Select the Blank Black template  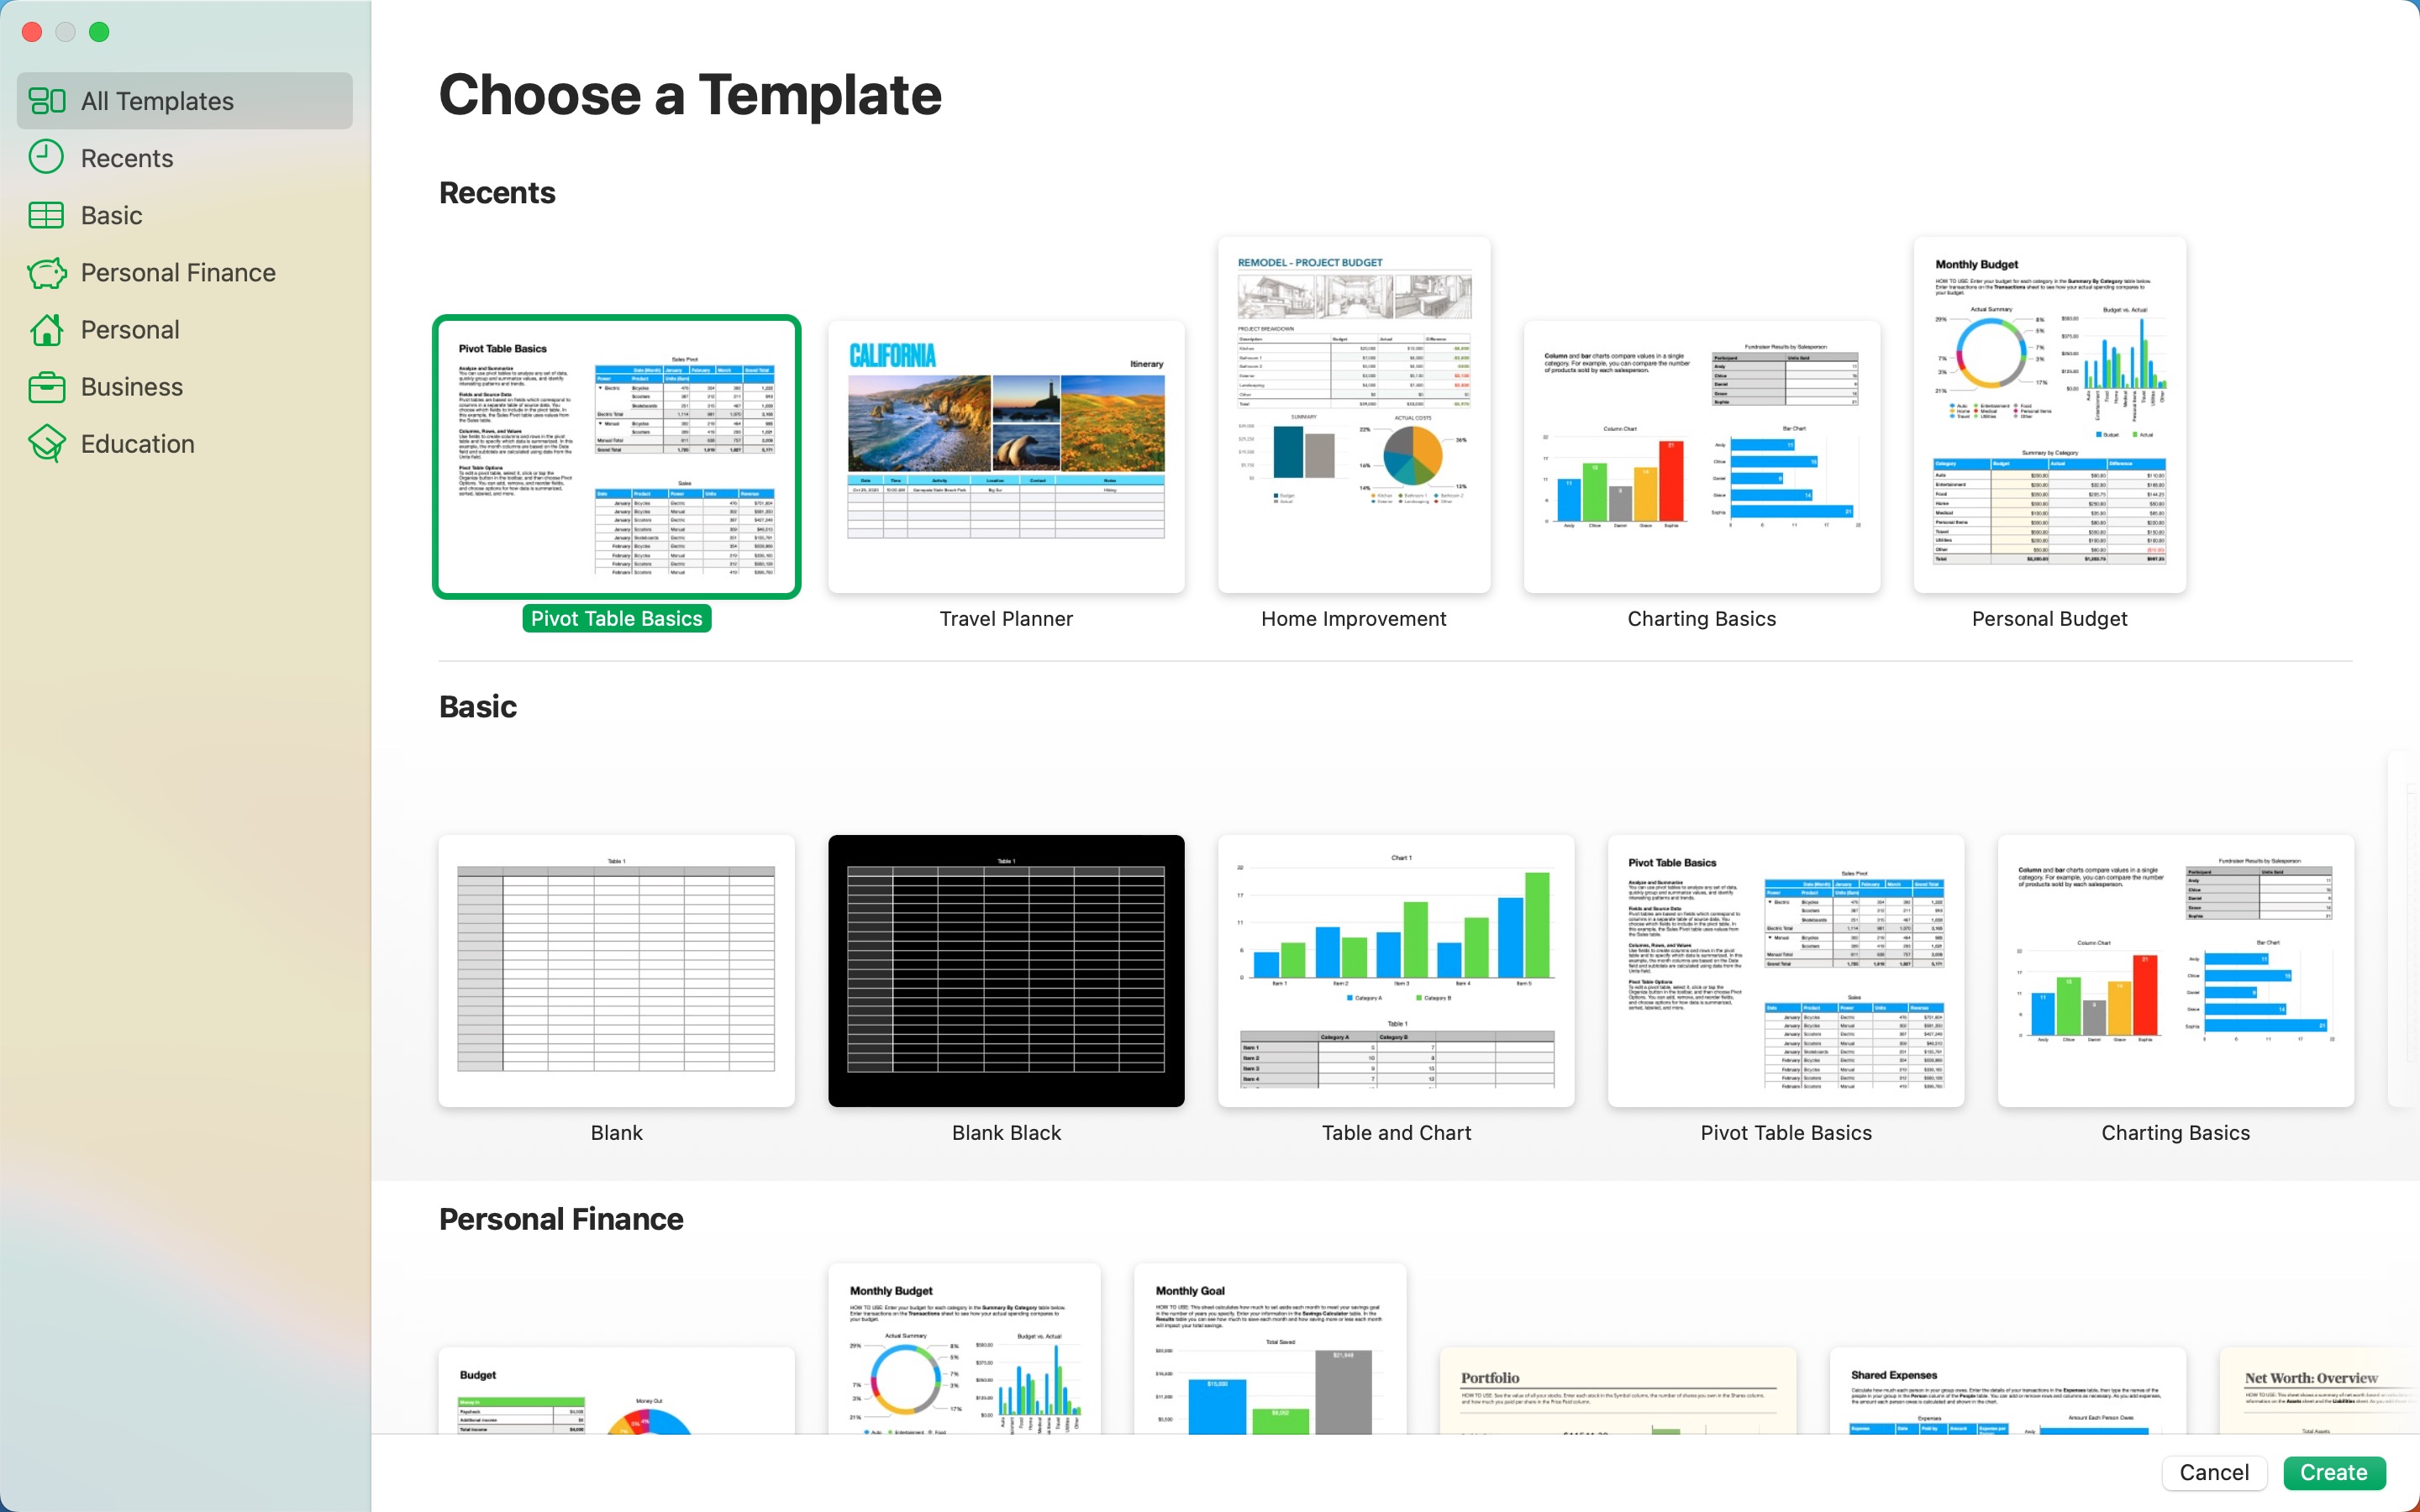1005,969
